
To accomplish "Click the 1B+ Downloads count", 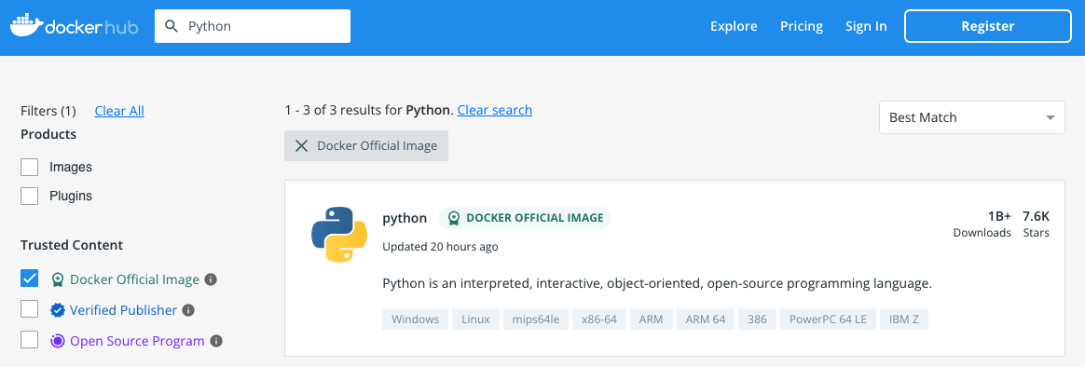I will (982, 224).
